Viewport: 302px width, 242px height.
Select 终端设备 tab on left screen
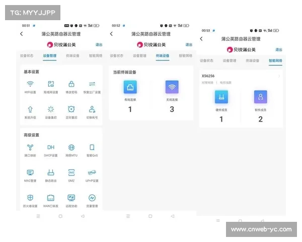pyautogui.click(x=72, y=56)
